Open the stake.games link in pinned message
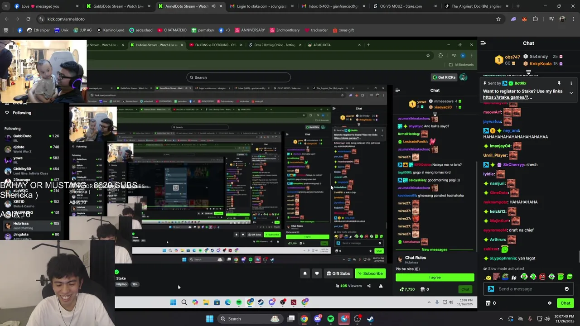Image resolution: width=580 pixels, height=326 pixels. click(507, 97)
